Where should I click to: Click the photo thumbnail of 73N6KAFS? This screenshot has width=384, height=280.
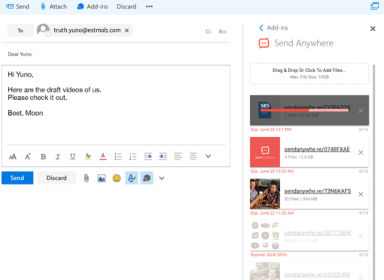(x=265, y=194)
